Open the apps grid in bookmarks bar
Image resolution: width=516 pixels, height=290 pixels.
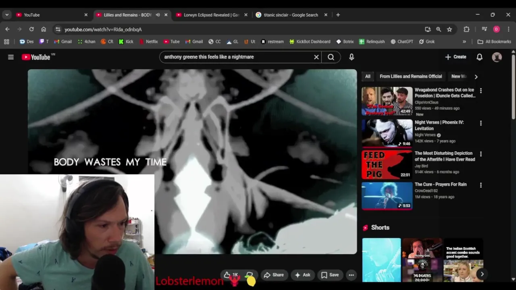[6, 41]
